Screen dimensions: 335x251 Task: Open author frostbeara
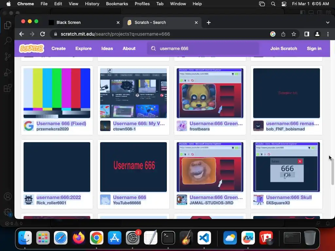tap(200, 129)
